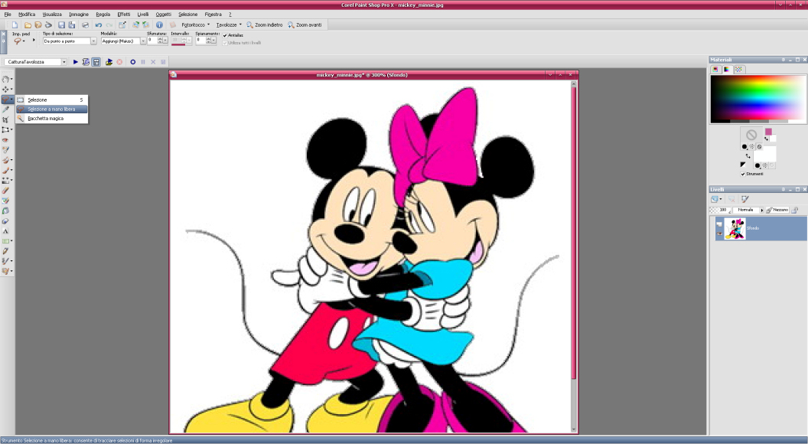Select the Pan hand tool

pos(5,79)
